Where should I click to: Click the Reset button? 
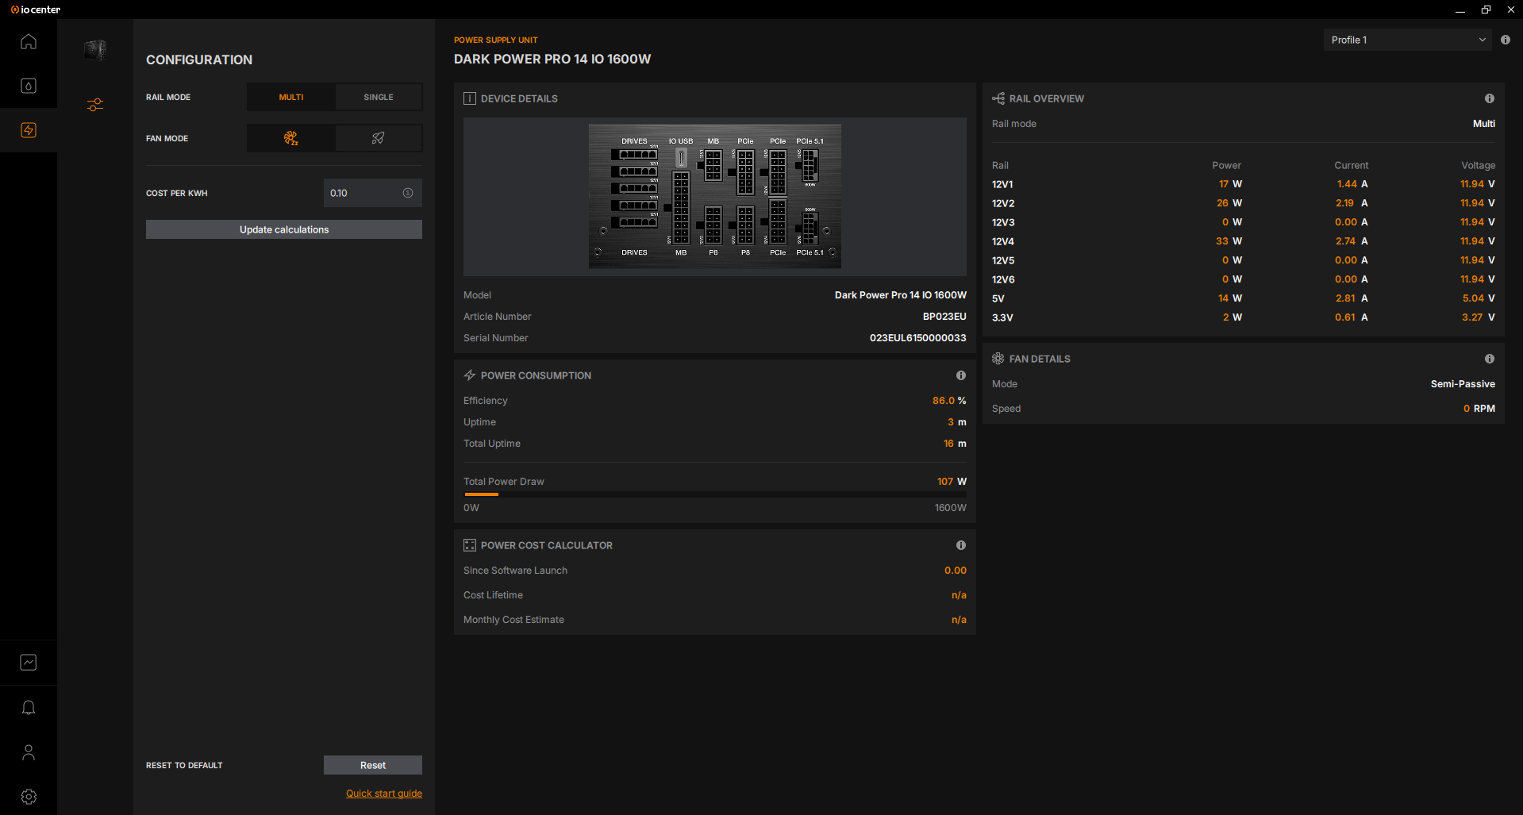[373, 765]
